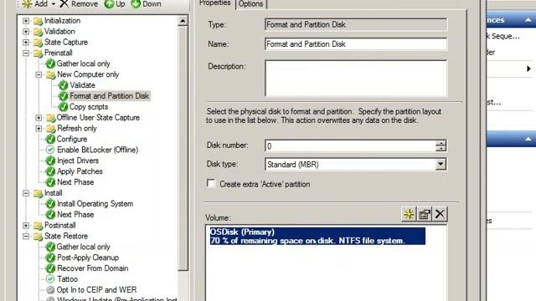Collapse the State Restore folder
Viewport: 536px width, 301px height.
point(26,236)
